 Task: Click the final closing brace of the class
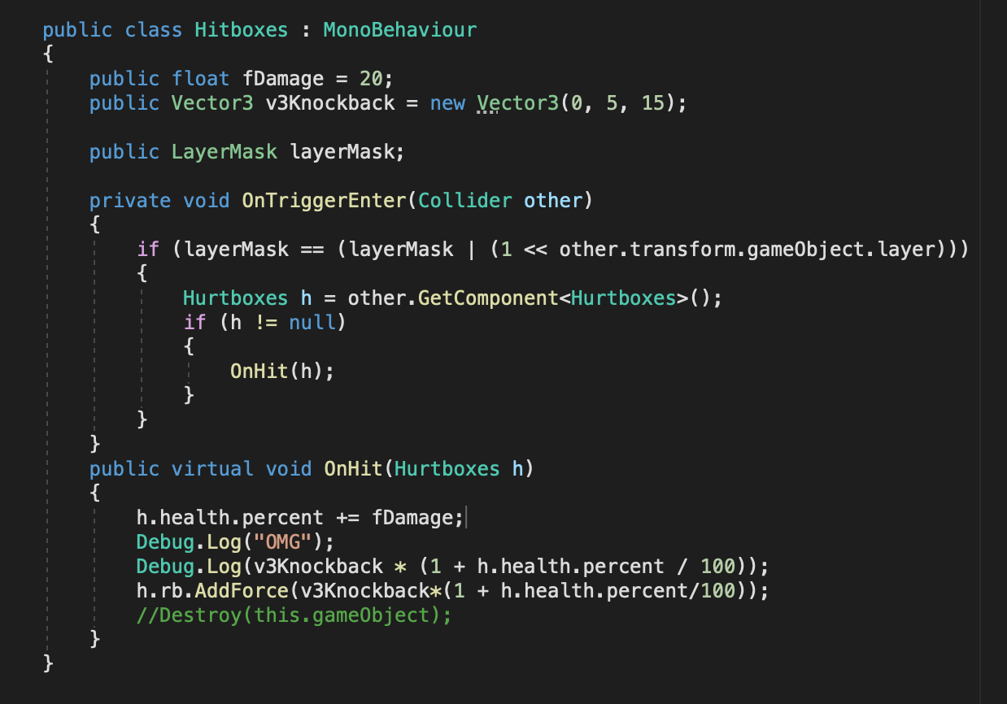click(48, 664)
